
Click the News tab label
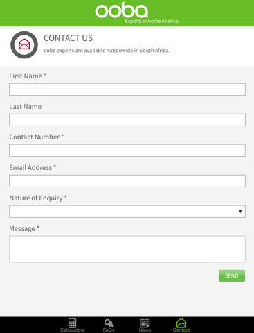(145, 330)
